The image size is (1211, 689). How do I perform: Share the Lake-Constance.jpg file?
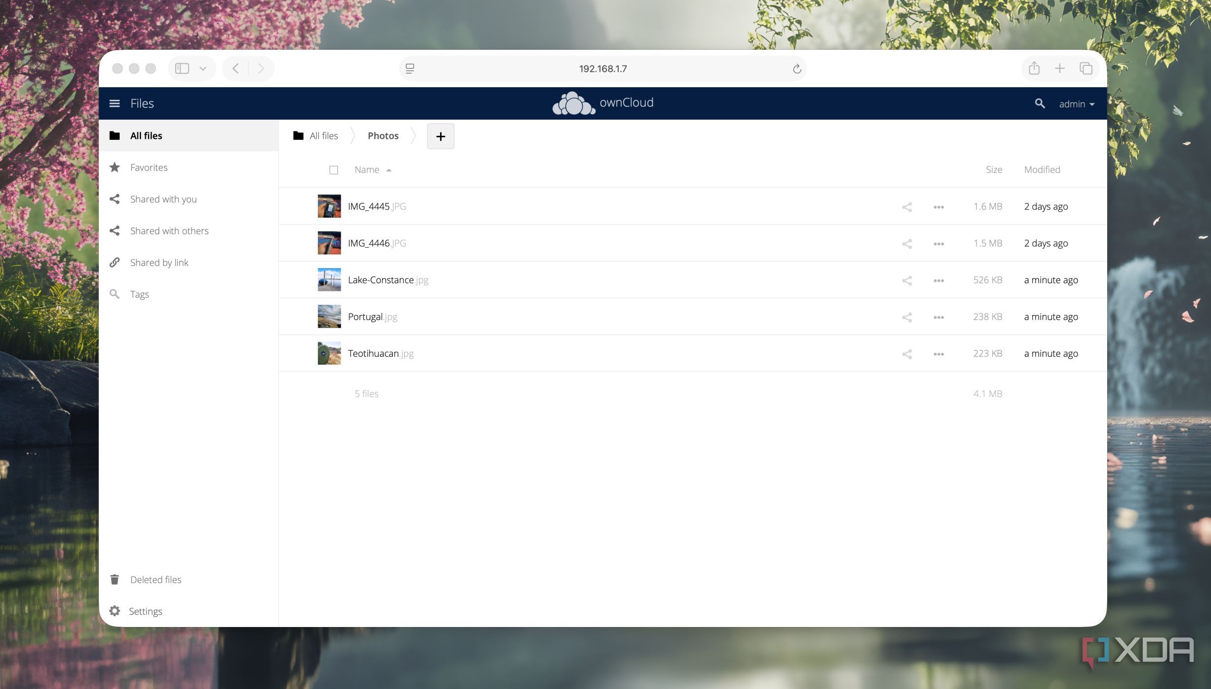(907, 281)
